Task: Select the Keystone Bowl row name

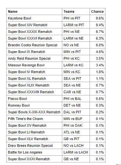Action: click(x=19, y=18)
